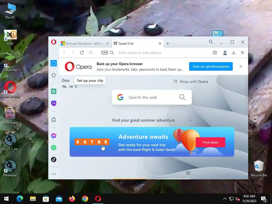Open Messenger in the sidebar
Screen dimensions: 272x204
coord(54,136)
